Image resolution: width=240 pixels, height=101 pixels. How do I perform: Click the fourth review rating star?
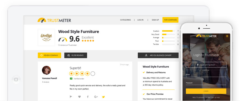tap(87, 74)
